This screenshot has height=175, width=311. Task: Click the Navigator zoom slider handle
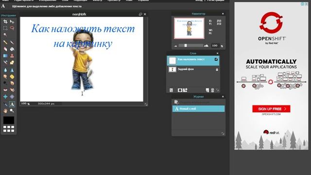186,45
